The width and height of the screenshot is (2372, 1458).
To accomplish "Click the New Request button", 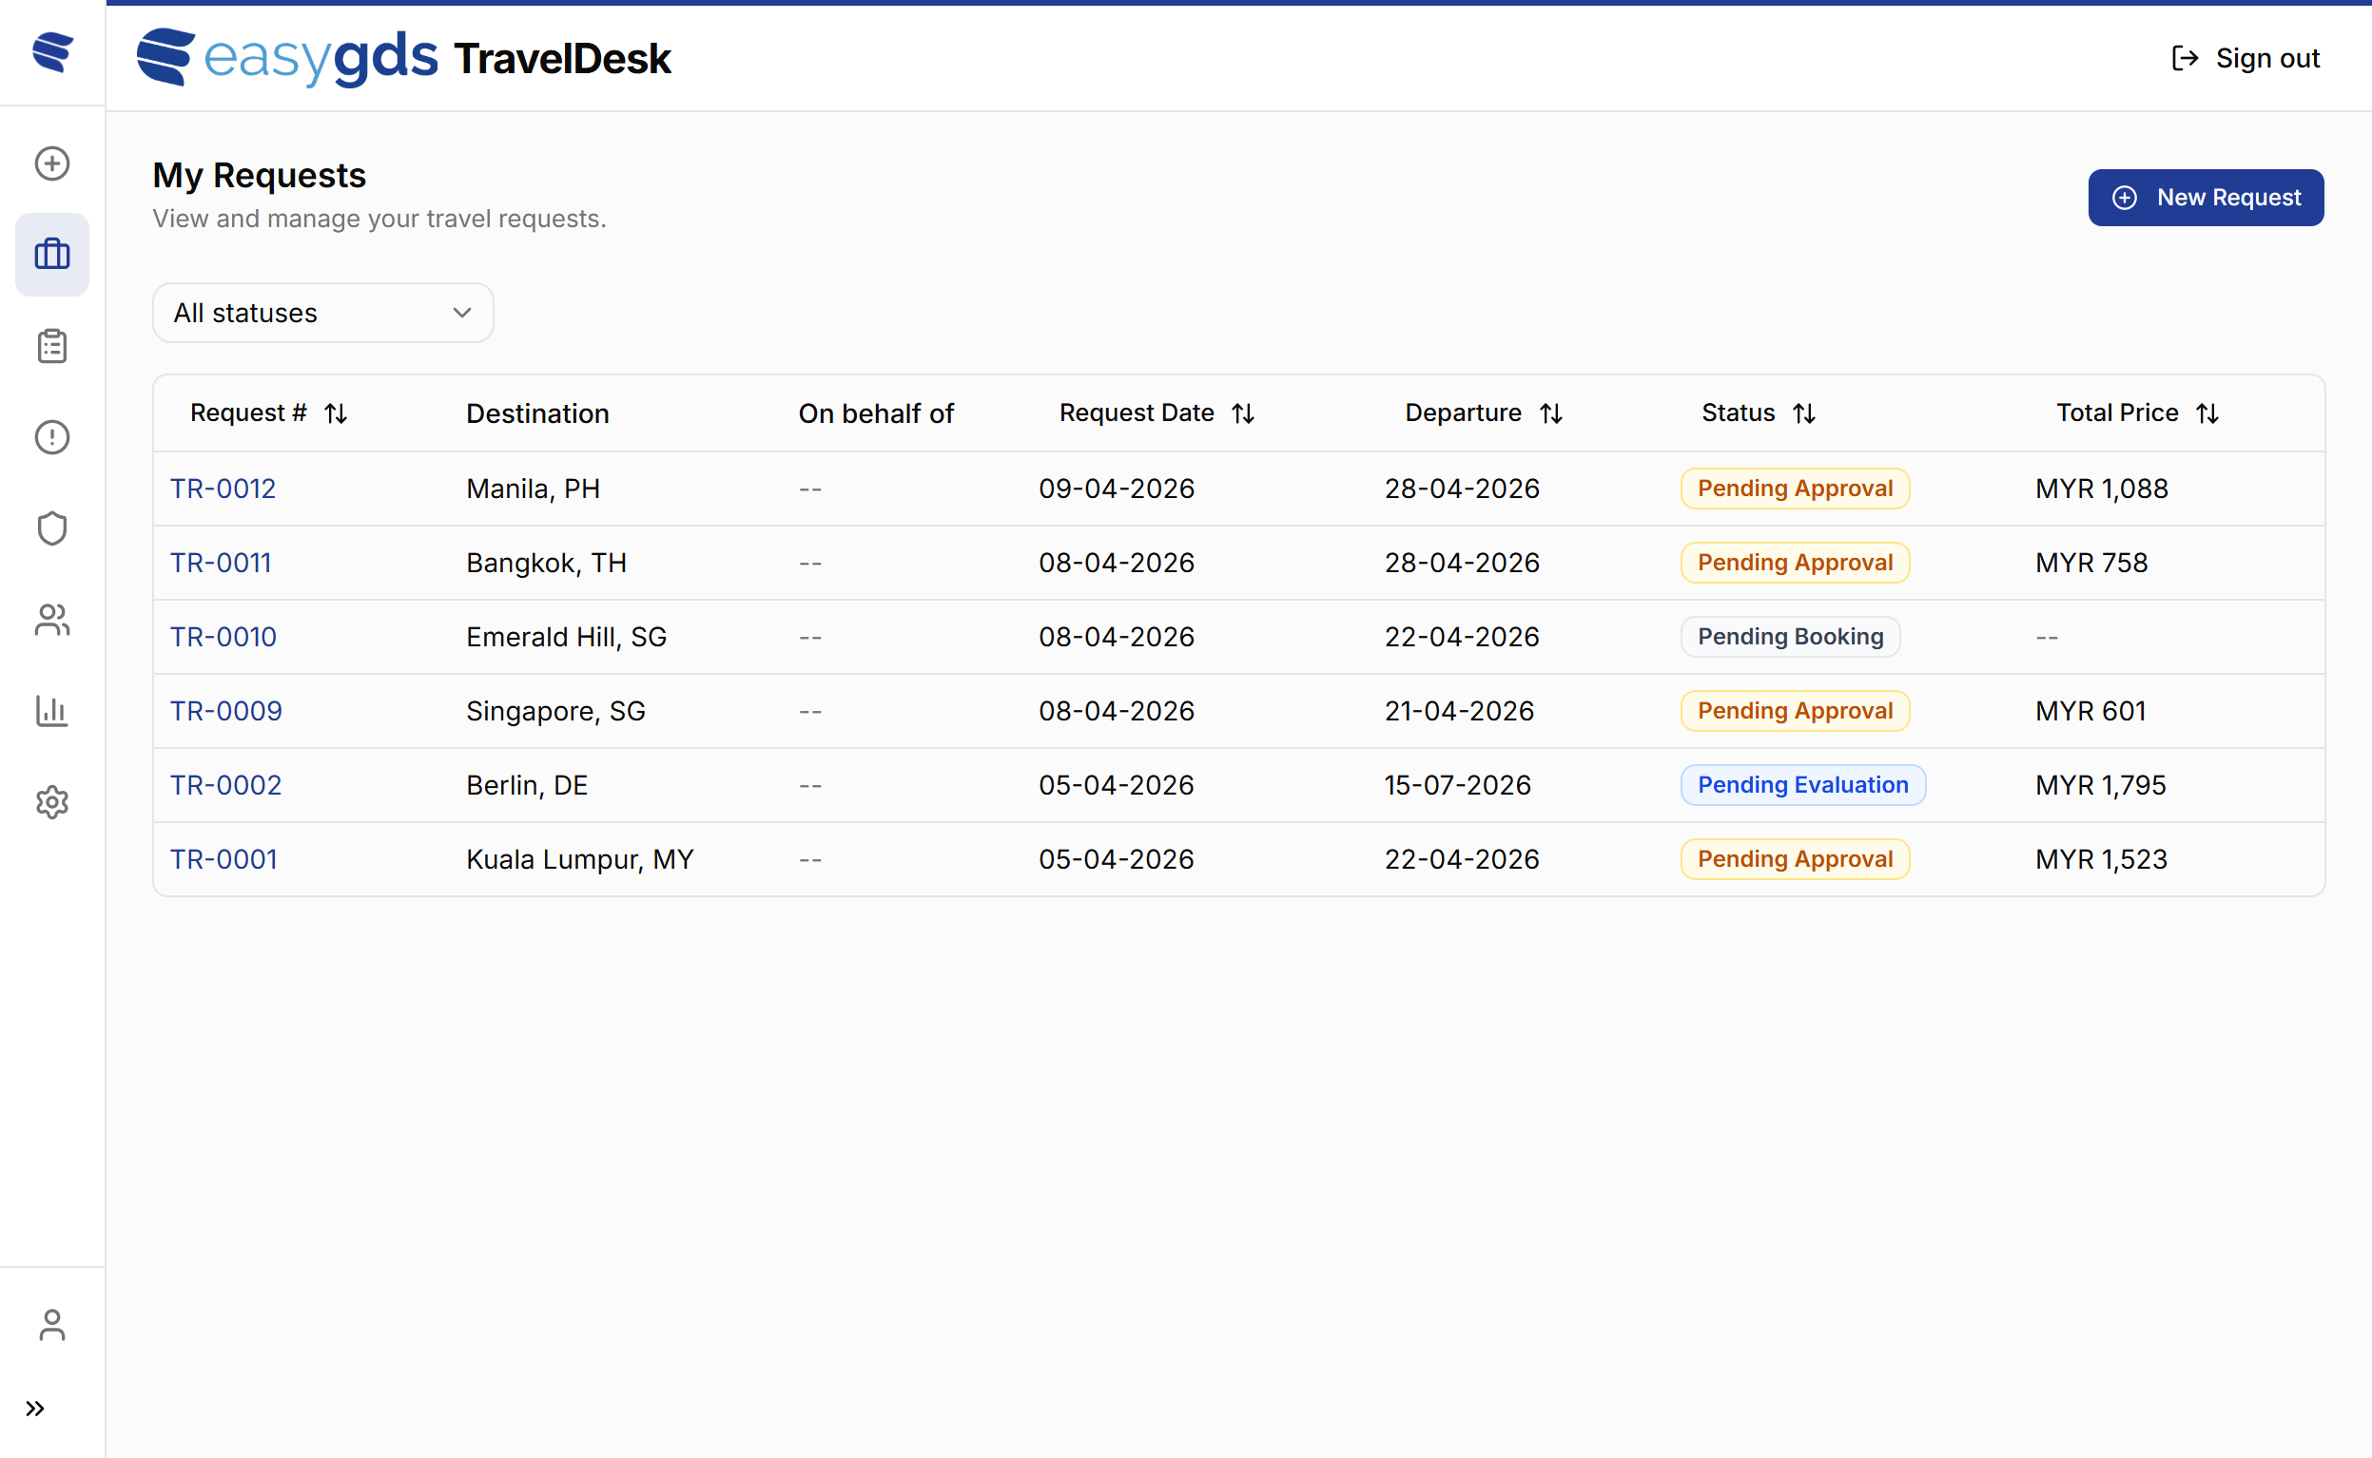I will 2207,197.
